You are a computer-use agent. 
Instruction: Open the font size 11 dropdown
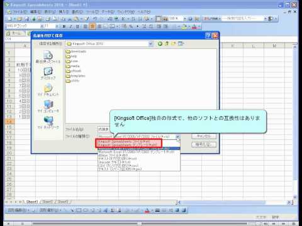coord(57,26)
